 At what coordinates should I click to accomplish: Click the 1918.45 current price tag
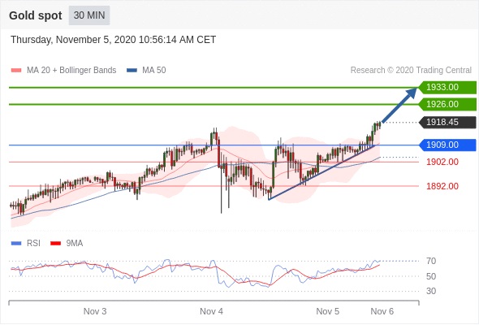point(447,122)
